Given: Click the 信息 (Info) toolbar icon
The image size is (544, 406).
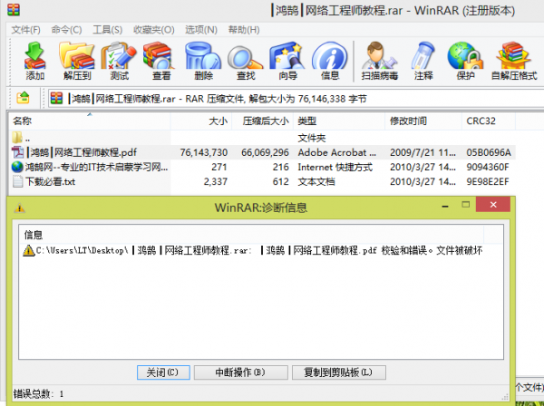Looking at the screenshot, I should (x=330, y=61).
